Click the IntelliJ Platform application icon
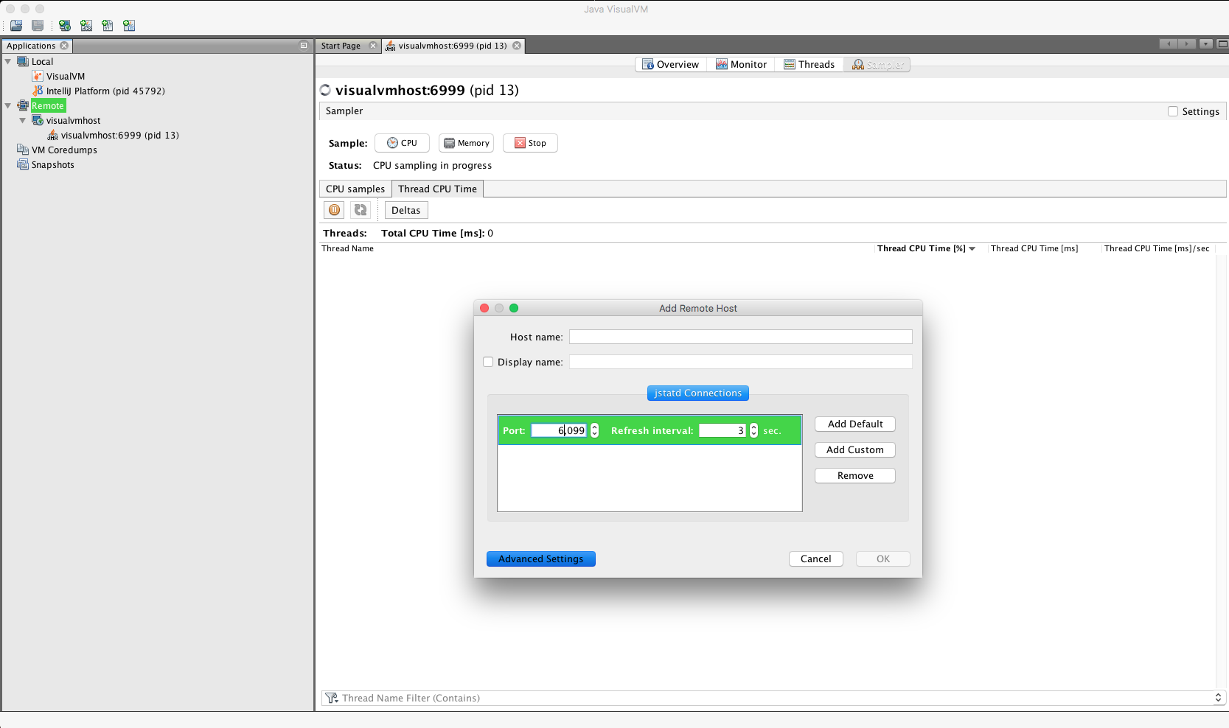Image resolution: width=1229 pixels, height=728 pixels. (38, 91)
